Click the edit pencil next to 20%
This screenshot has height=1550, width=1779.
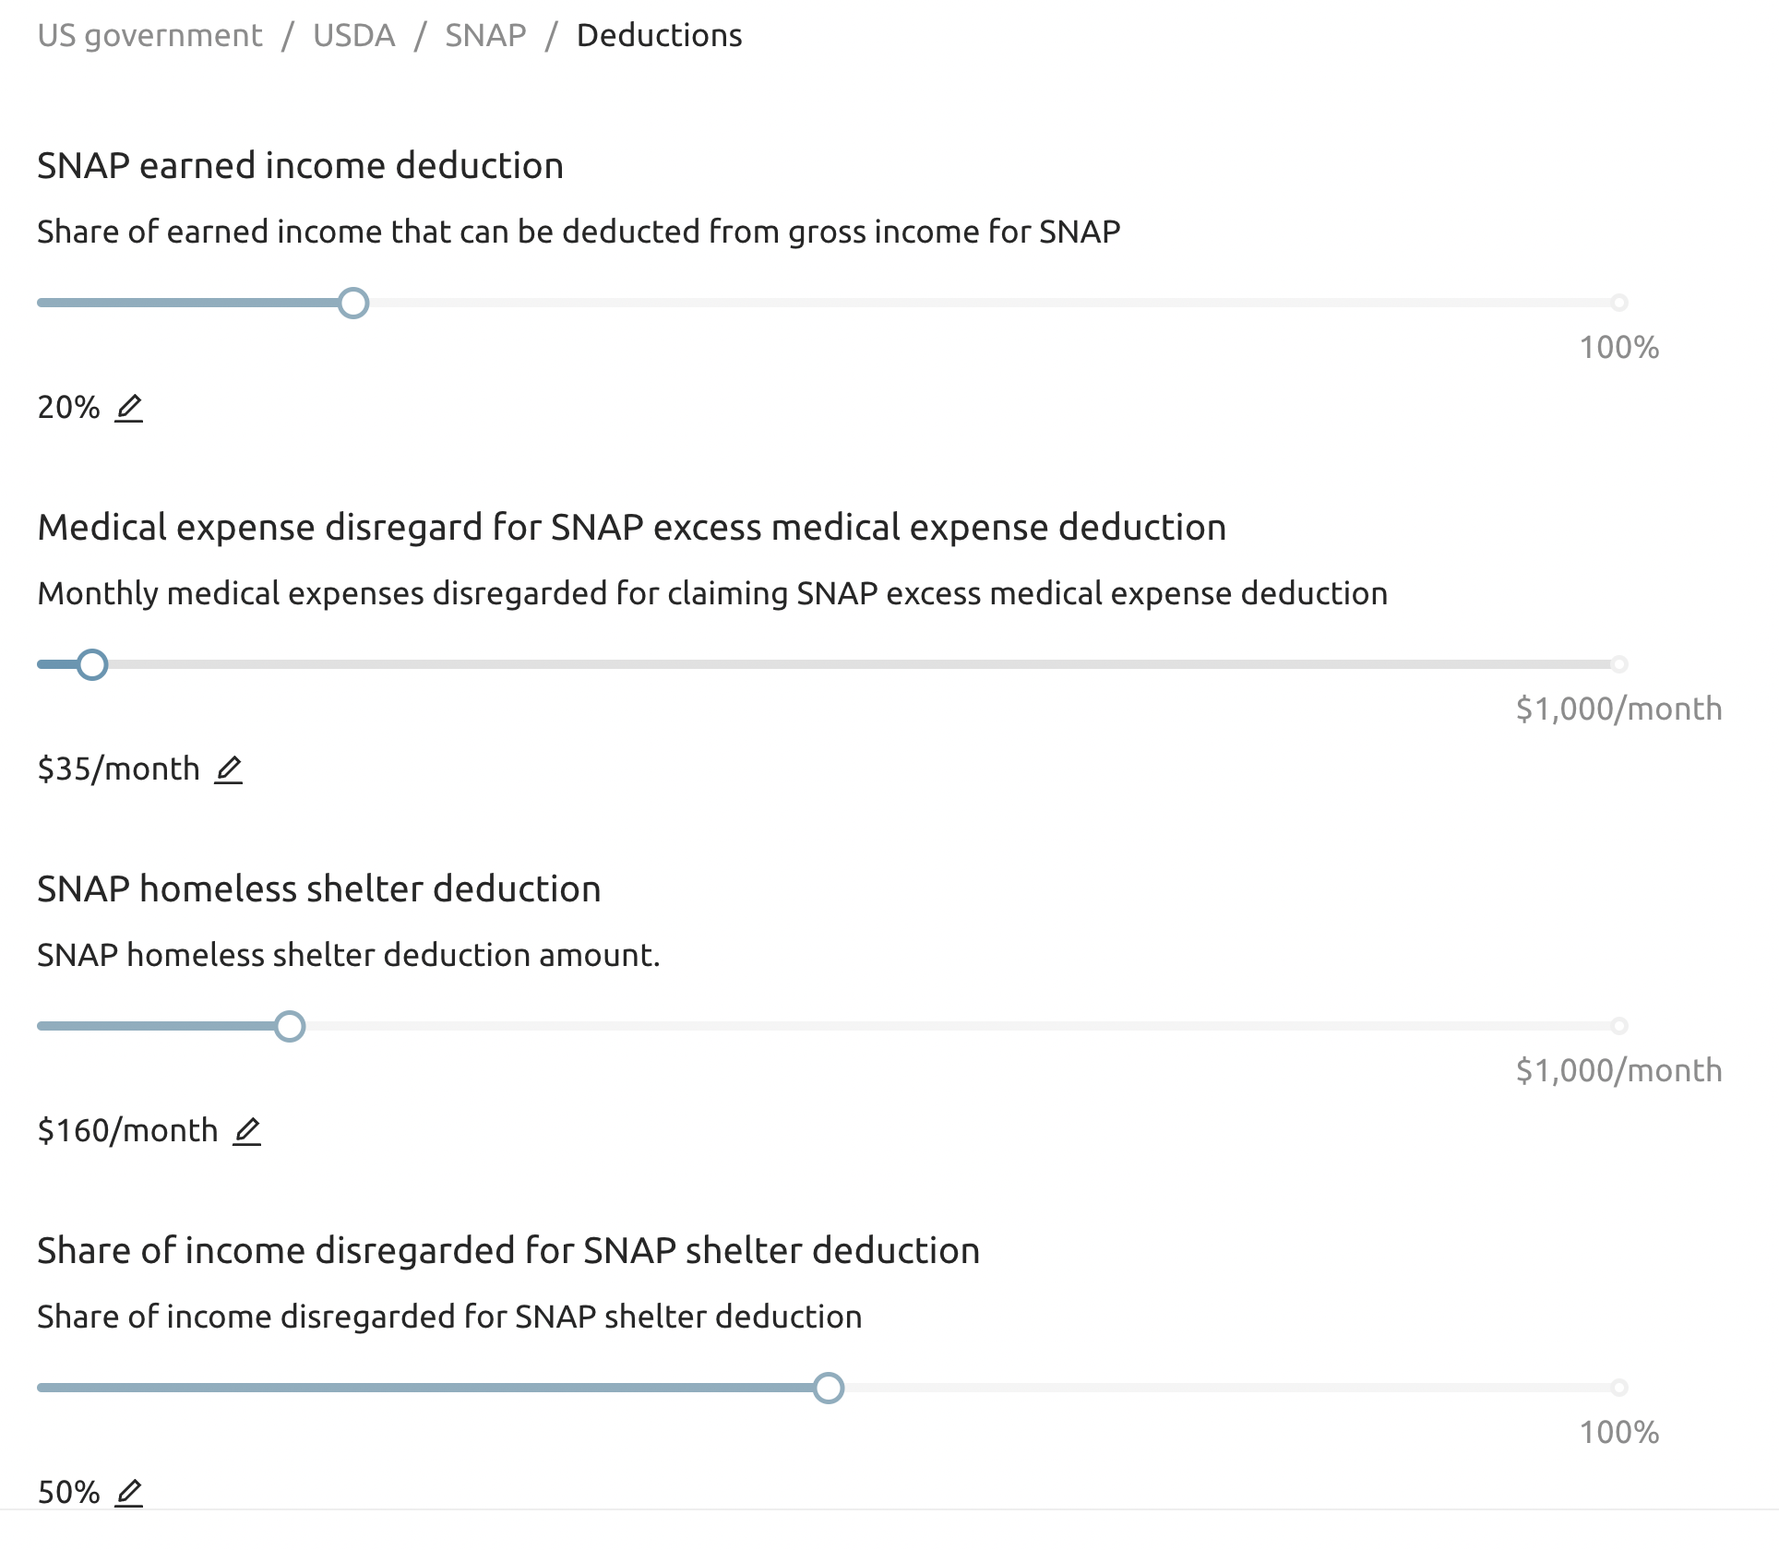tap(129, 408)
